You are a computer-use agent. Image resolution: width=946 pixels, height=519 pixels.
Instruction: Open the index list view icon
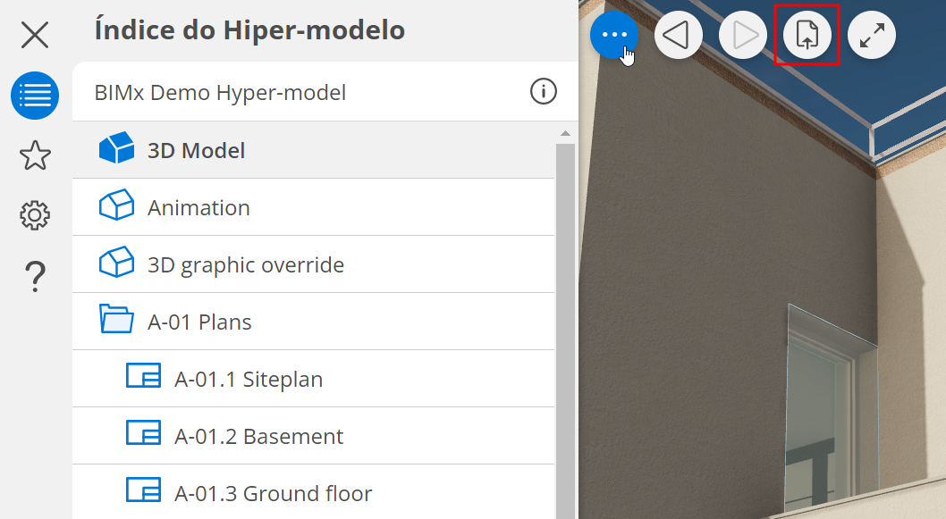(35, 96)
